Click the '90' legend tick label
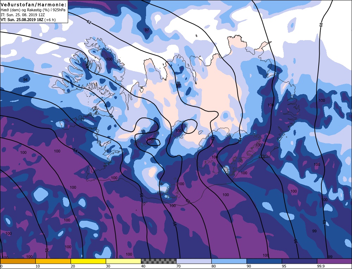Image resolution: width=352 pixels, height=269 pixels. [x=249, y=266]
